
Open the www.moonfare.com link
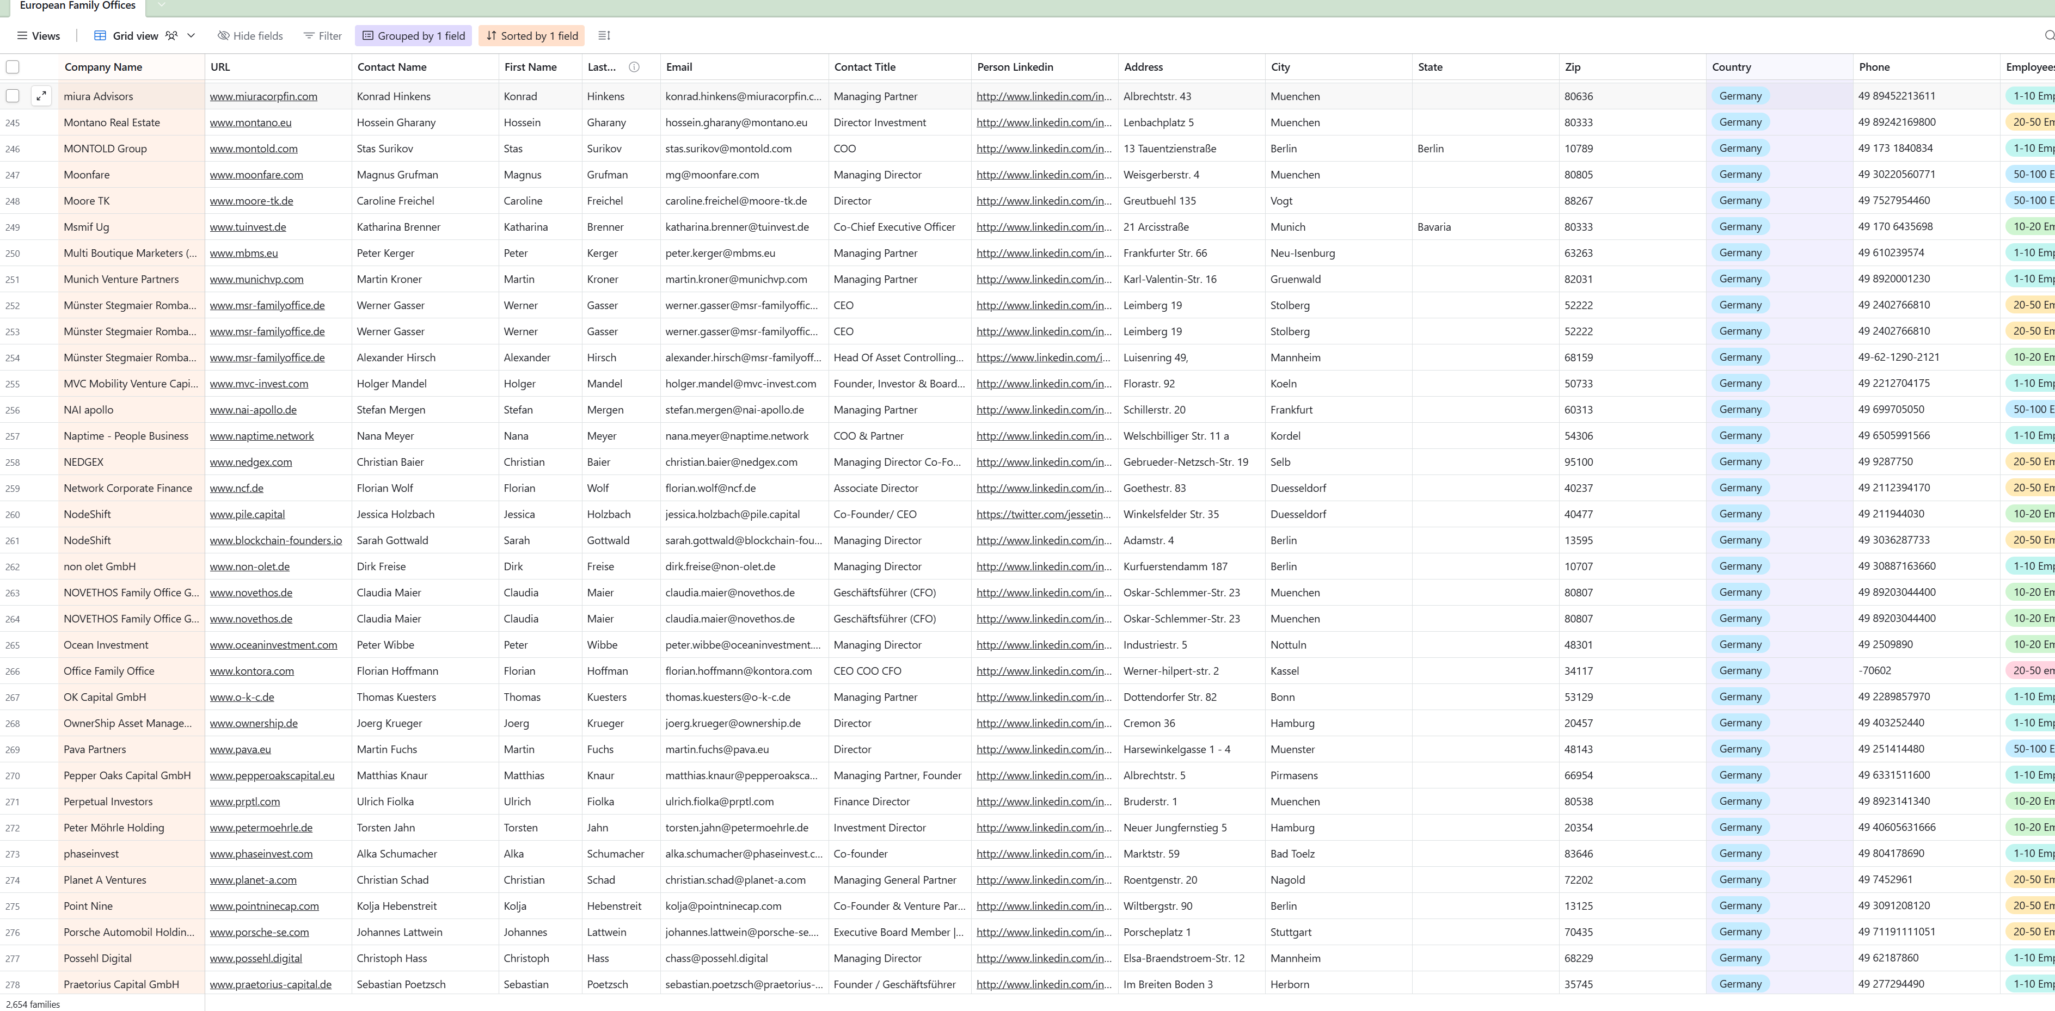point(256,175)
